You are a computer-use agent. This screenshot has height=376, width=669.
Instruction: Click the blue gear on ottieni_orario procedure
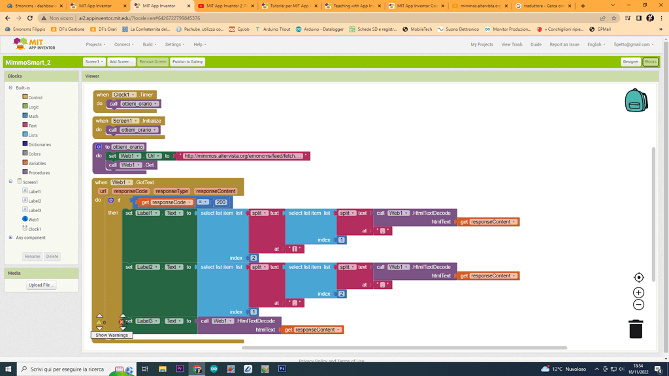(x=99, y=147)
